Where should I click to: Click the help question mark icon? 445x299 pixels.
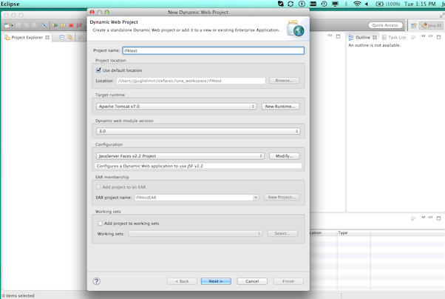coord(96,281)
